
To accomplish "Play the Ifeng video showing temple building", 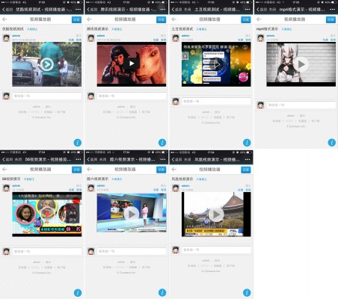I will pyautogui.click(x=216, y=215).
